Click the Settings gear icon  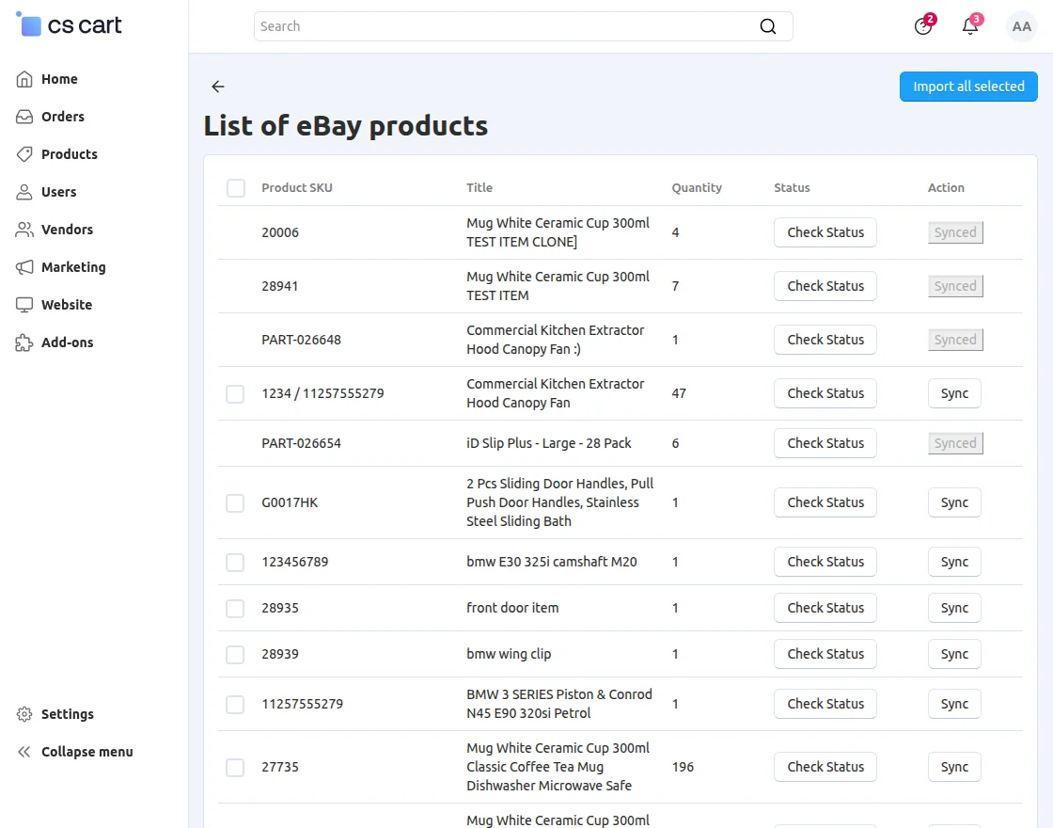click(24, 714)
